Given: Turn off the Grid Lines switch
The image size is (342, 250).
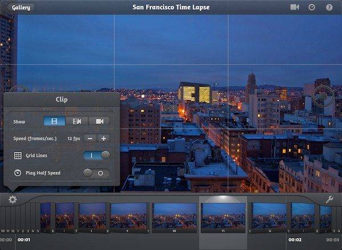Looking at the screenshot, I should point(96,155).
